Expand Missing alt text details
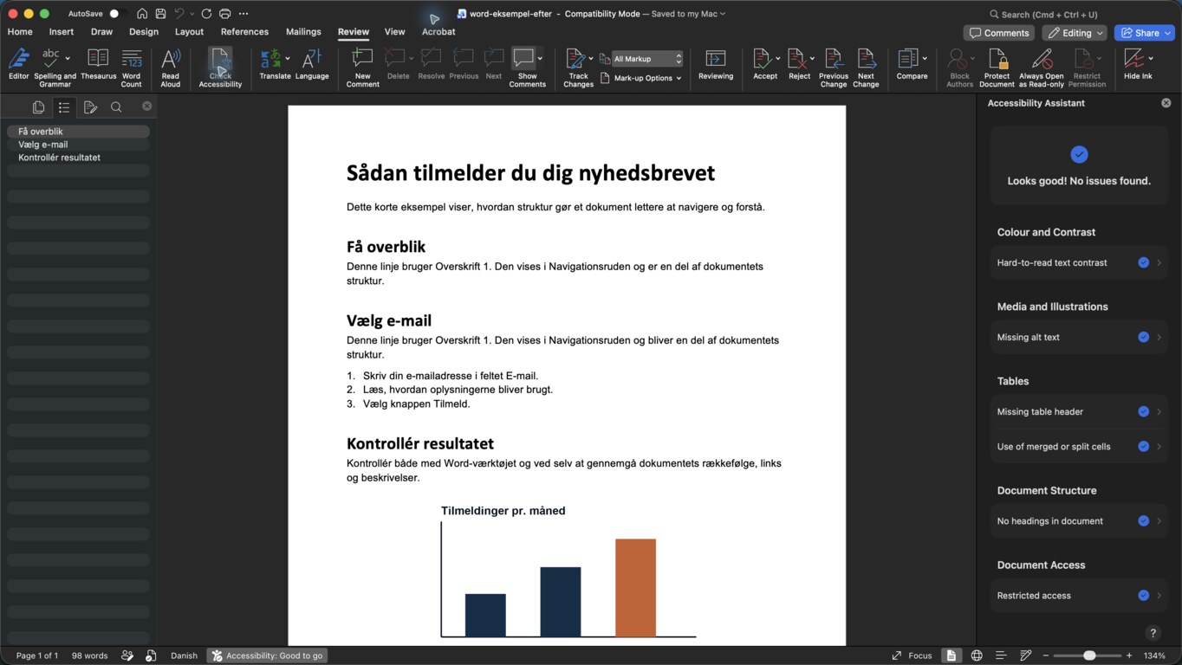 tap(1159, 337)
